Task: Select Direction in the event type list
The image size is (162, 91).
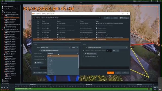Action: pos(63,62)
